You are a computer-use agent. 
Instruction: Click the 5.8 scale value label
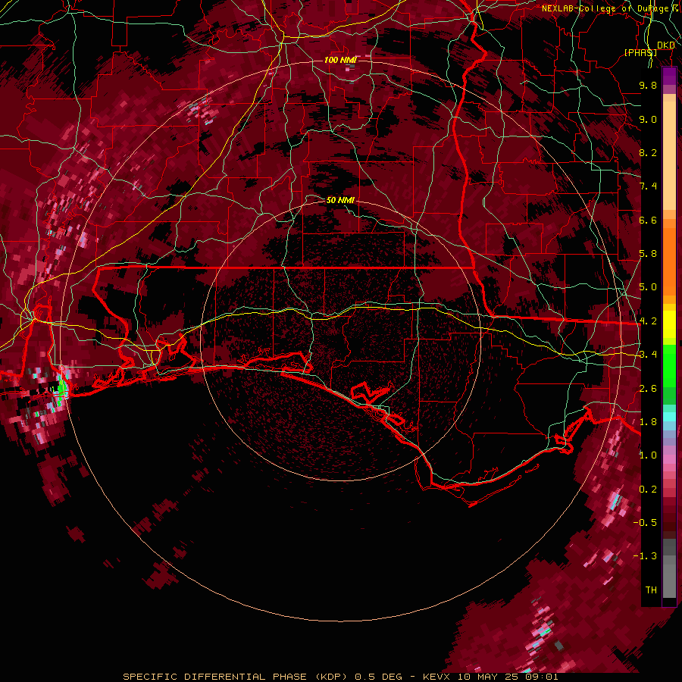[648, 254]
